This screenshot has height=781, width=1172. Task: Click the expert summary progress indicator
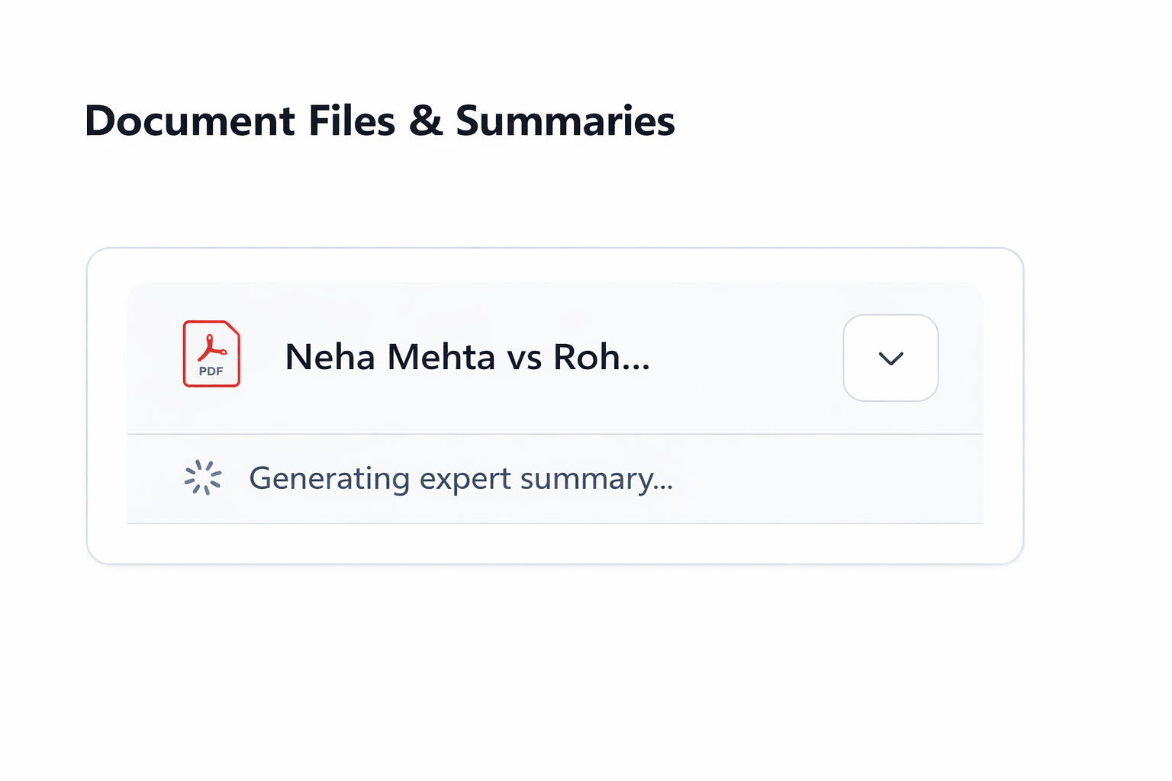tap(203, 477)
